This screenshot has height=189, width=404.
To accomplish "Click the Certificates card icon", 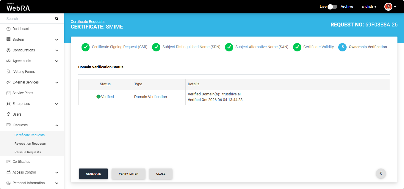I will 9,162.
